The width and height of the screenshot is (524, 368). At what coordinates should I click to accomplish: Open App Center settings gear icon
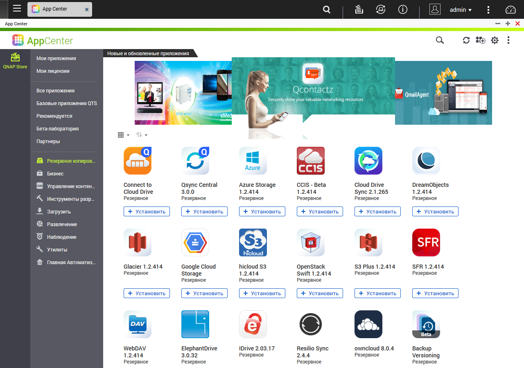coord(495,40)
